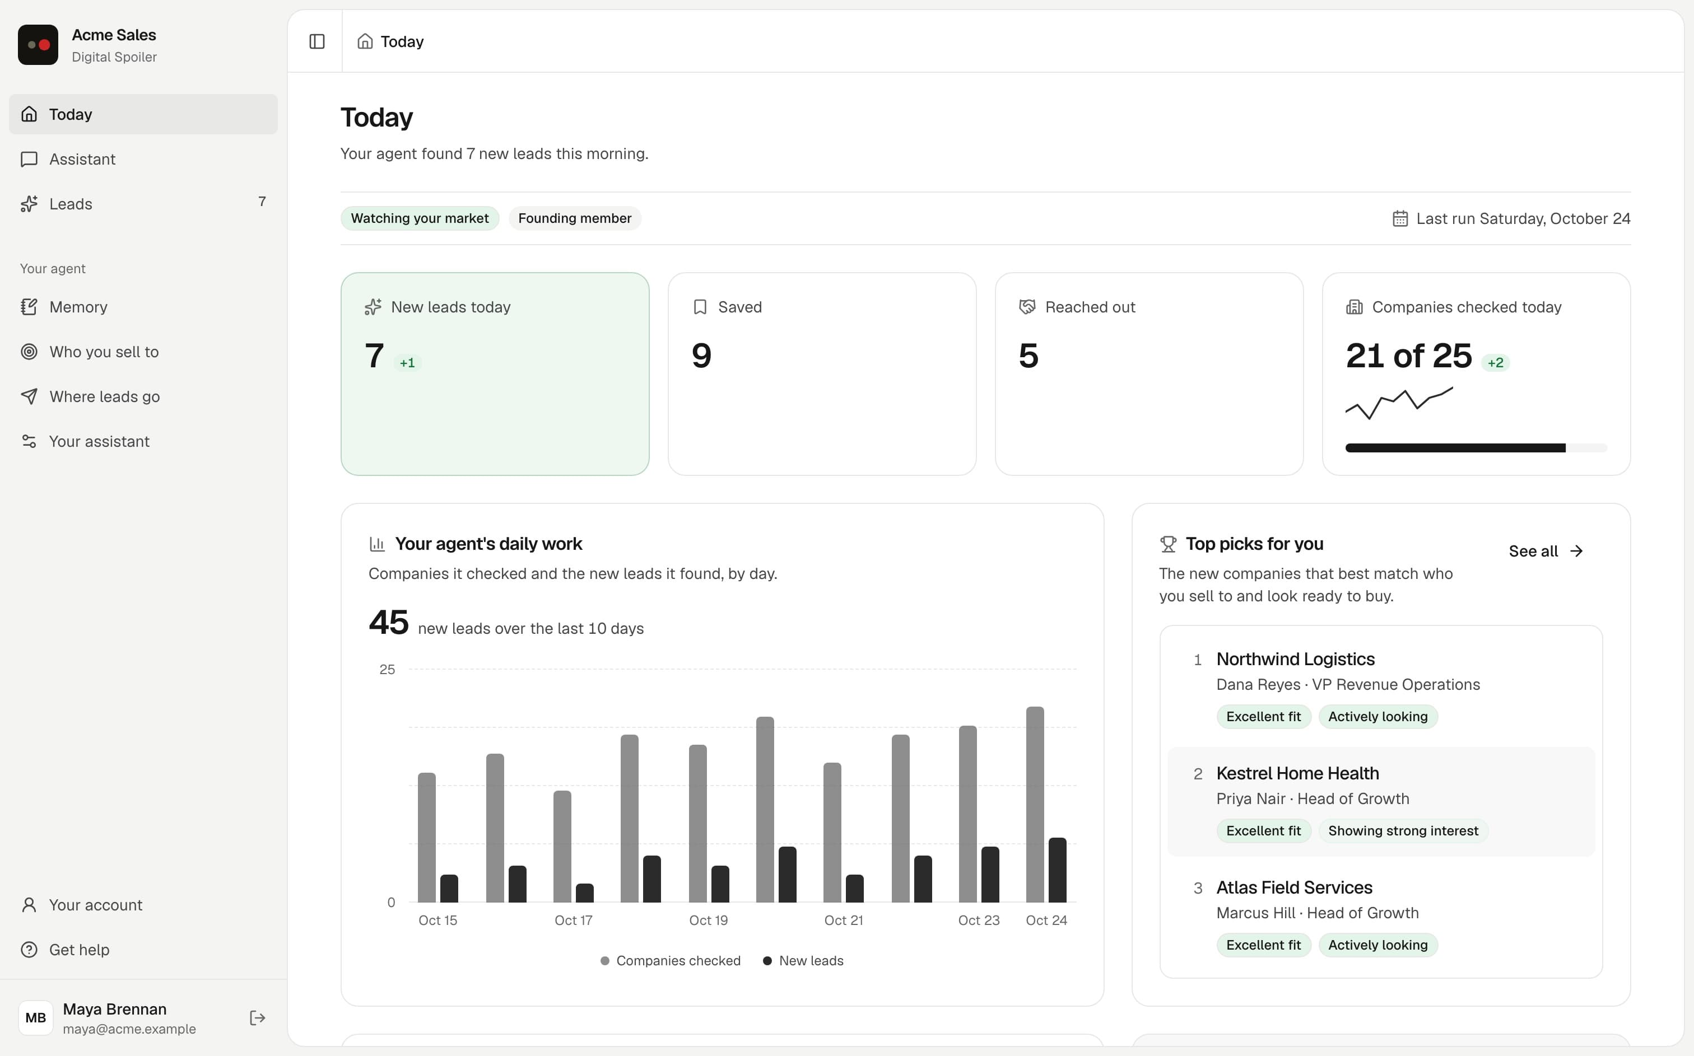Click the handshake icon on Reached out card
1694x1056 pixels.
tap(1027, 307)
